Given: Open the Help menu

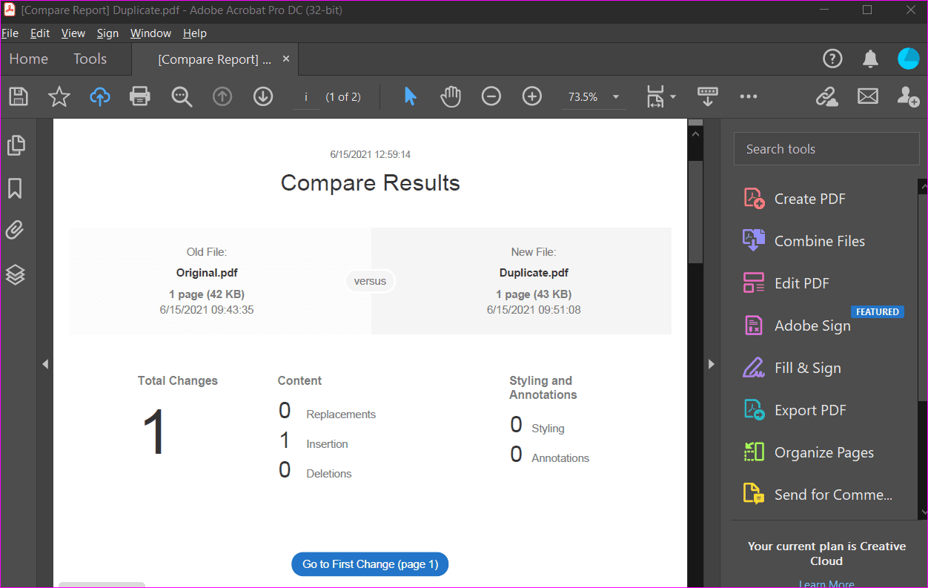Looking at the screenshot, I should coord(195,33).
